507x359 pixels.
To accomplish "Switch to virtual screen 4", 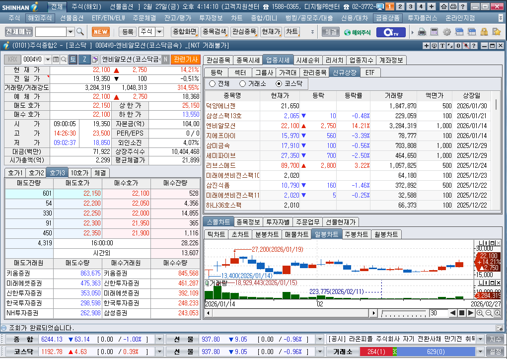I will pos(421,6).
